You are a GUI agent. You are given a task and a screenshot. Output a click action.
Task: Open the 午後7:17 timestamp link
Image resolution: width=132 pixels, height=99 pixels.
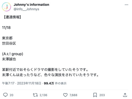coord(8,83)
